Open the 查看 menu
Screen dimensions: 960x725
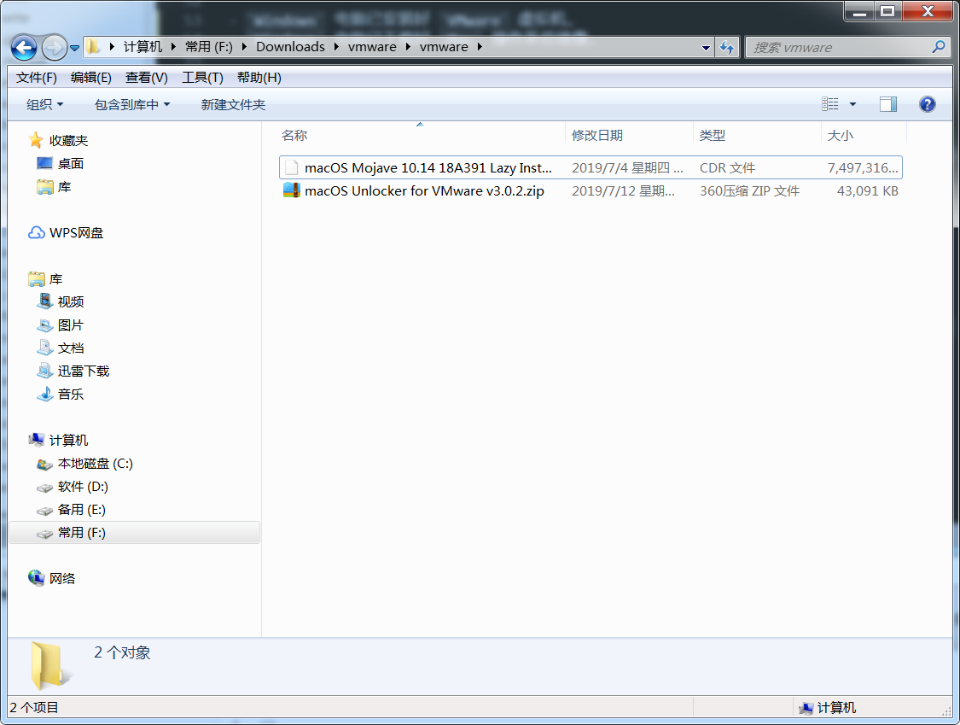coord(146,78)
